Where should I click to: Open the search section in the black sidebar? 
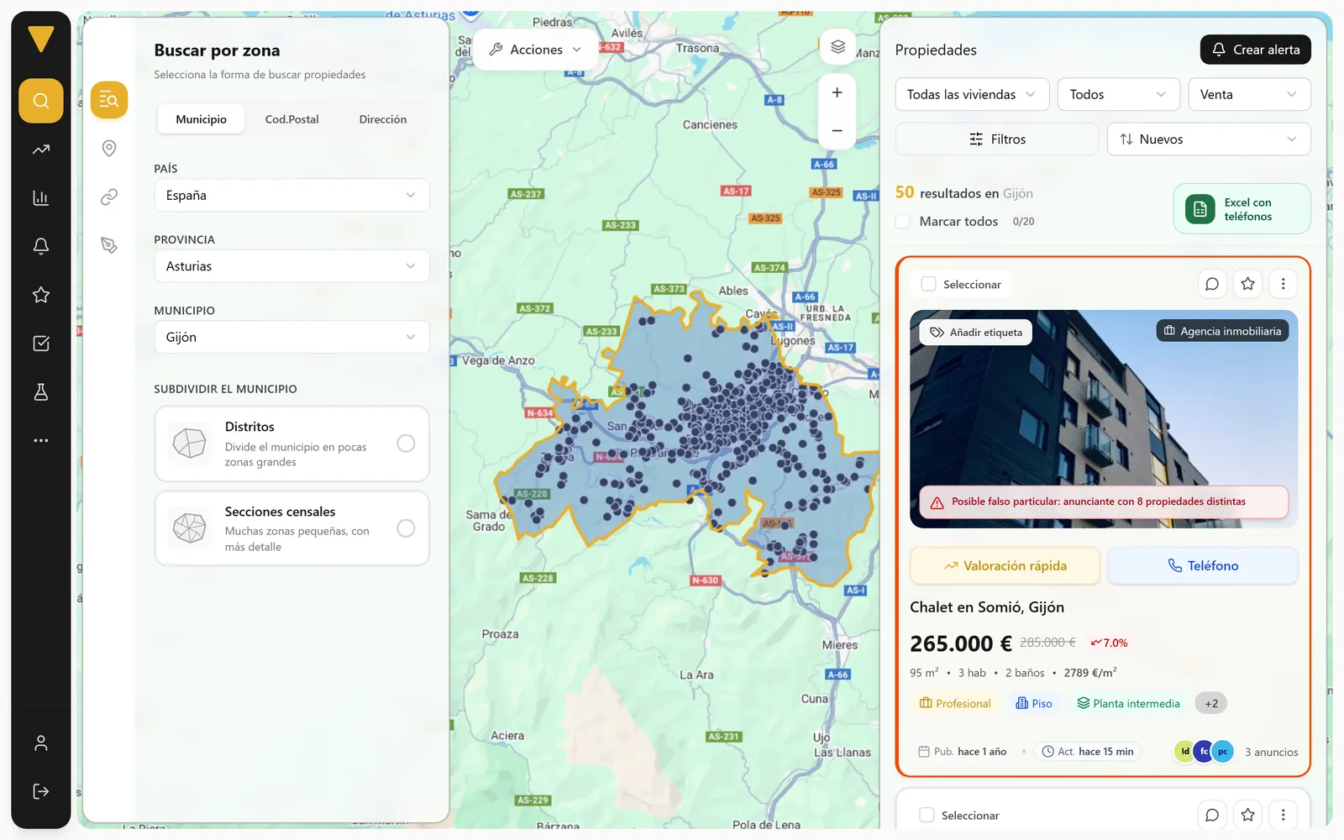[x=41, y=101]
